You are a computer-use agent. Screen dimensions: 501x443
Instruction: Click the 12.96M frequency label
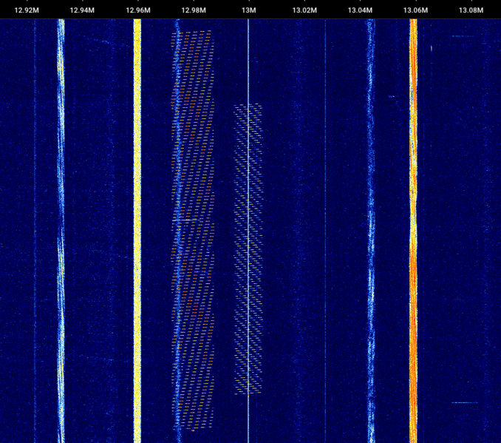[x=138, y=10]
